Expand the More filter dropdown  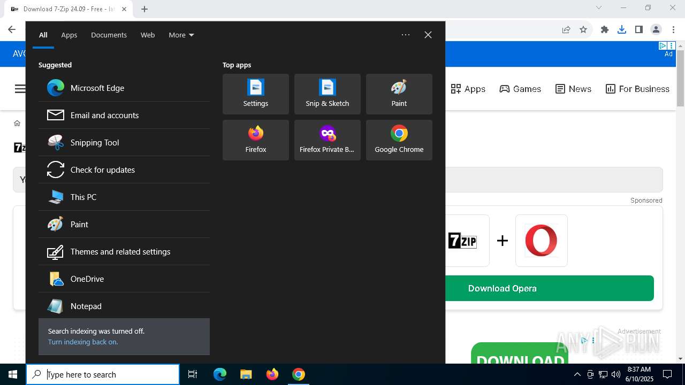[x=181, y=35]
